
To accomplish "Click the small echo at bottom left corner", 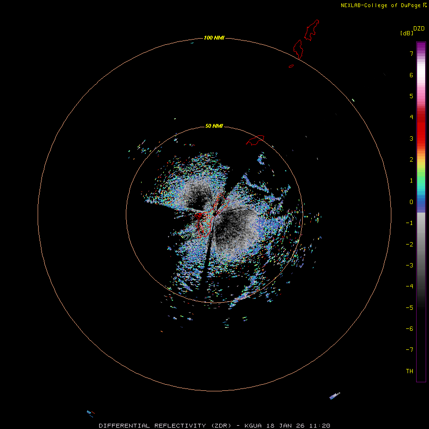I will click(91, 413).
